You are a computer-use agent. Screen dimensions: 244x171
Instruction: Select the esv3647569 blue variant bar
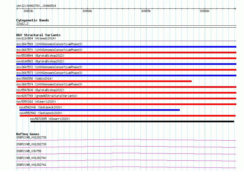tap(126, 47)
